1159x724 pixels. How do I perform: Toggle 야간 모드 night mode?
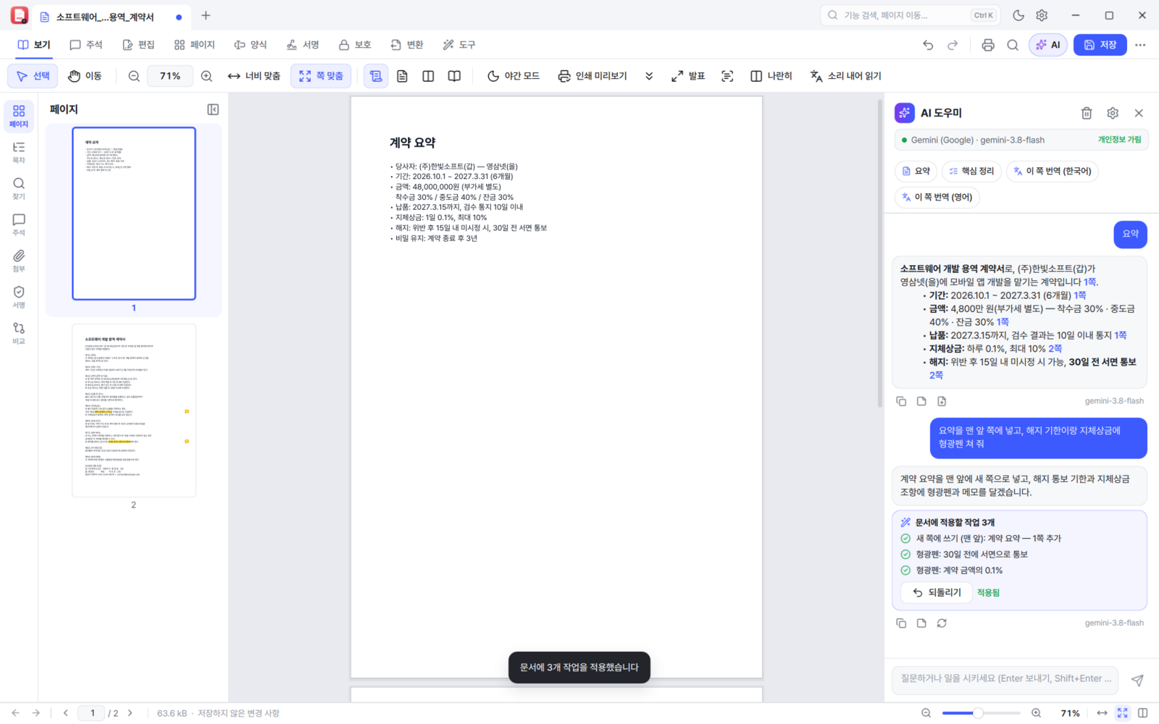click(x=514, y=76)
